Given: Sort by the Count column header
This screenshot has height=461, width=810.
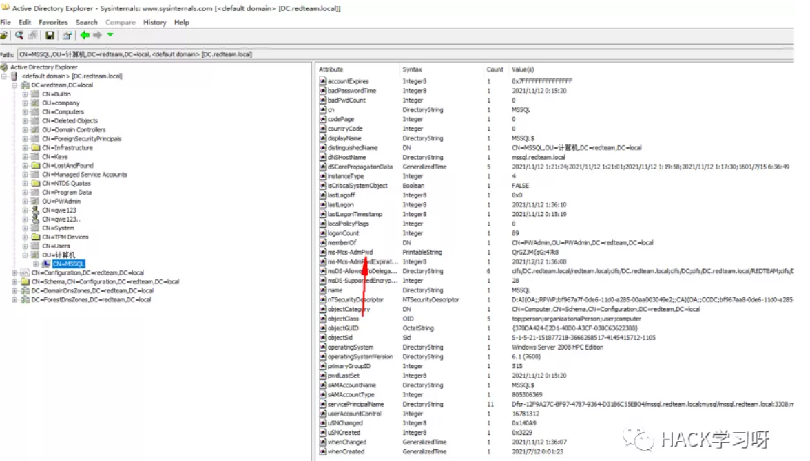Looking at the screenshot, I should coord(495,69).
